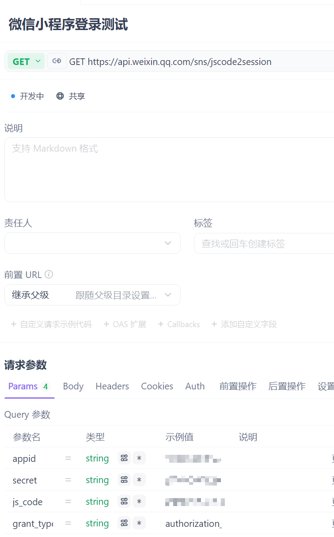This screenshot has width=334, height=537.
Task: Open the Cookies tab
Action: [x=157, y=386]
